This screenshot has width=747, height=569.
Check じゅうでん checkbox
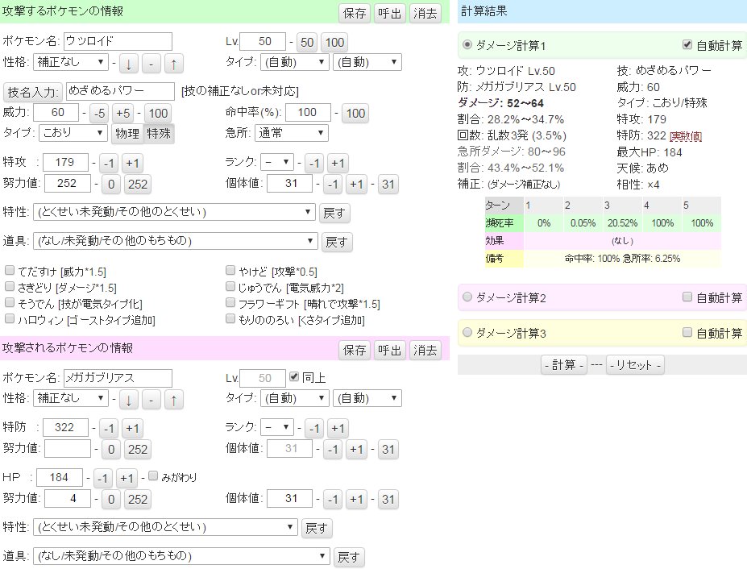(x=230, y=286)
